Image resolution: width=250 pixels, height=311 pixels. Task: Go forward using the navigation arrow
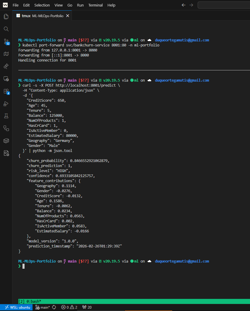click(x=191, y=5)
